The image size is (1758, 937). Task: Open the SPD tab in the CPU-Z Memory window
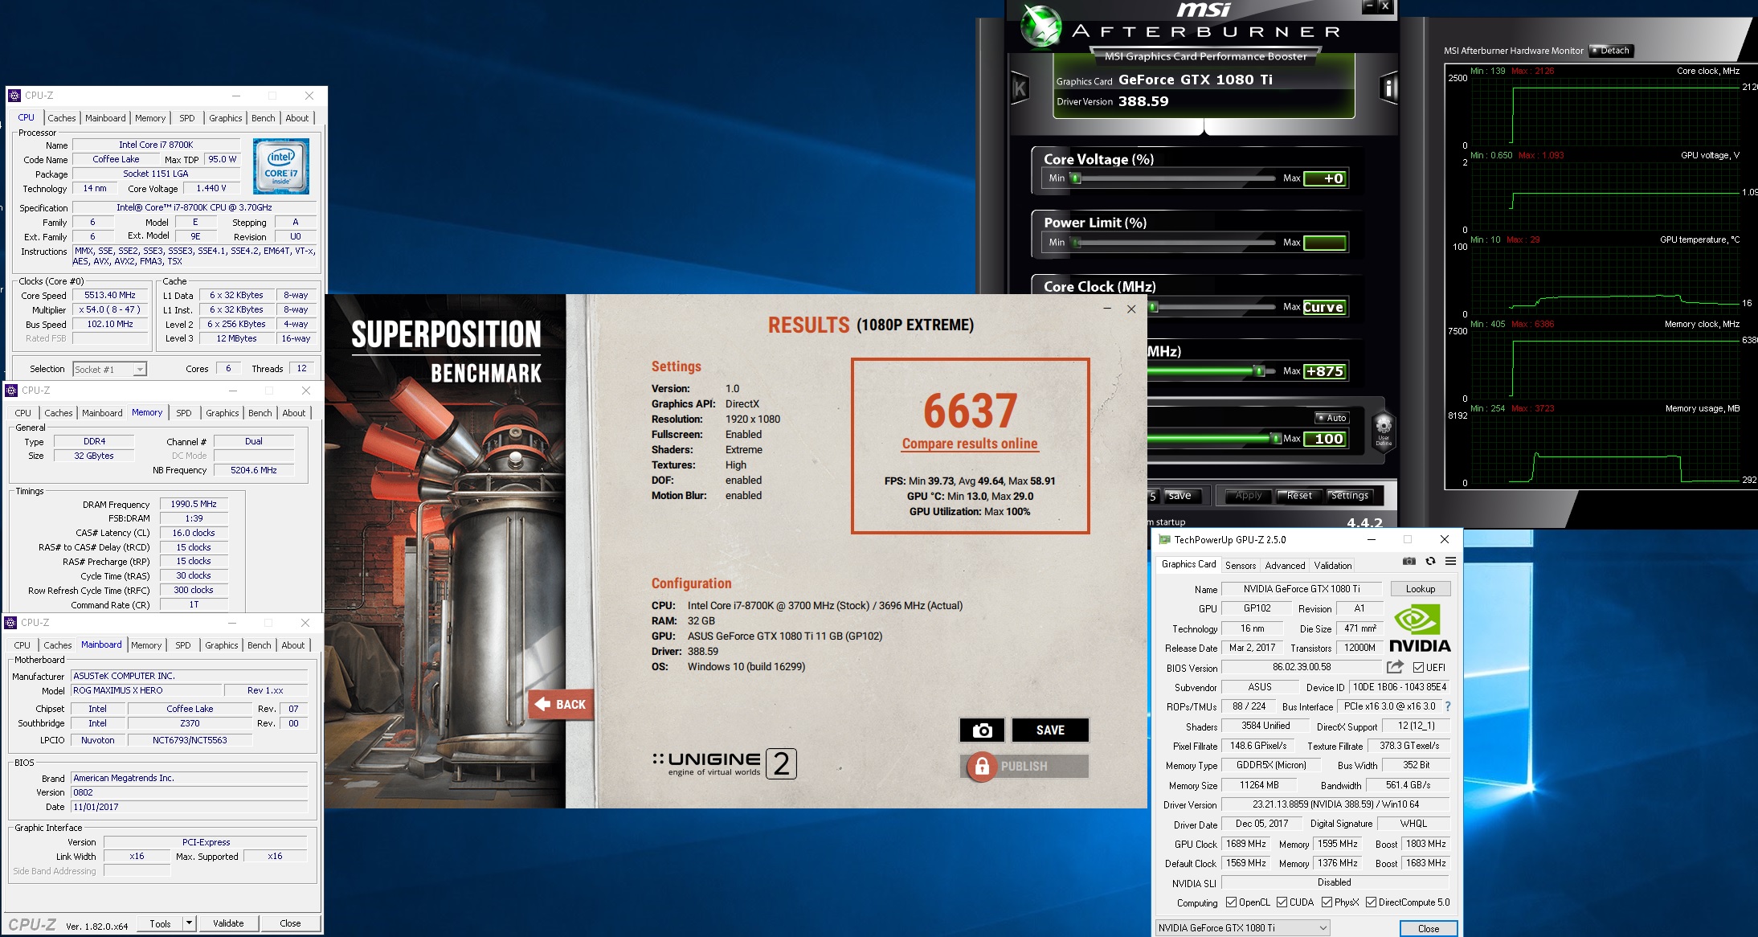click(184, 413)
